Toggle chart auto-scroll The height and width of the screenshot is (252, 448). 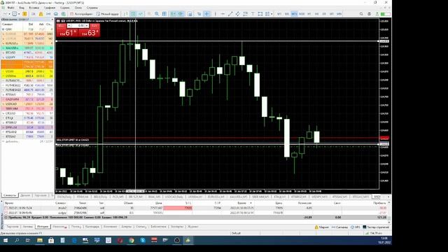tap(173, 14)
